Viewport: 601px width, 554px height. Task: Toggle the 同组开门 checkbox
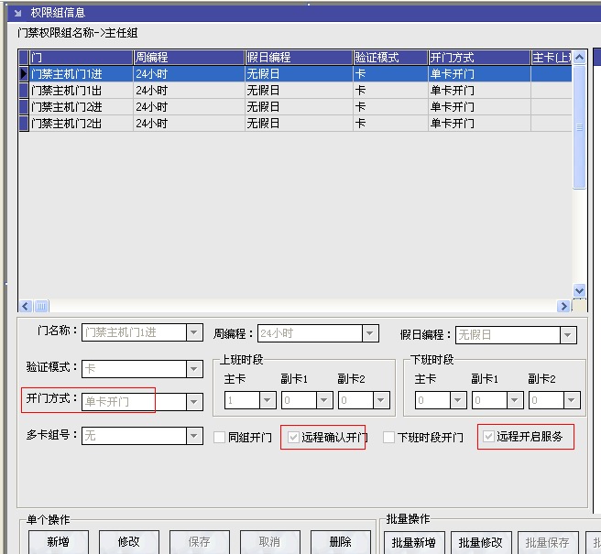220,438
